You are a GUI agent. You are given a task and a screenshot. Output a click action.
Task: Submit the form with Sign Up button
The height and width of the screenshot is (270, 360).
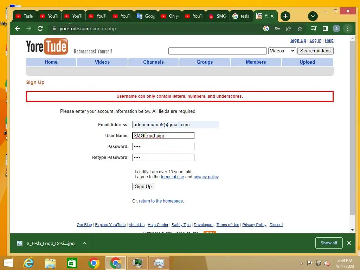(x=143, y=186)
